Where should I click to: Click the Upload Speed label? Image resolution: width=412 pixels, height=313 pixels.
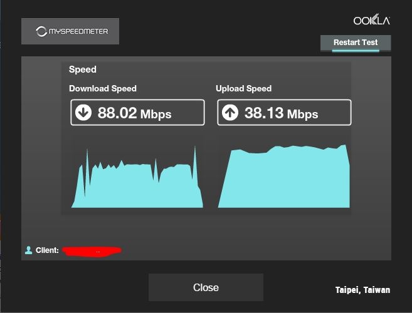[x=243, y=89]
